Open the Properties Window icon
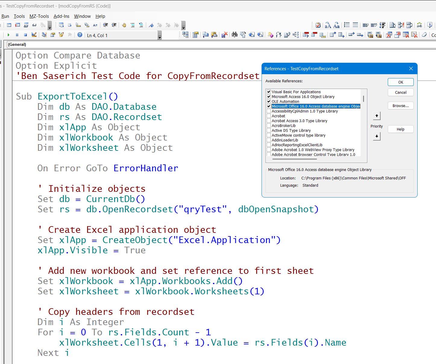This screenshot has height=364, width=436. [53, 35]
